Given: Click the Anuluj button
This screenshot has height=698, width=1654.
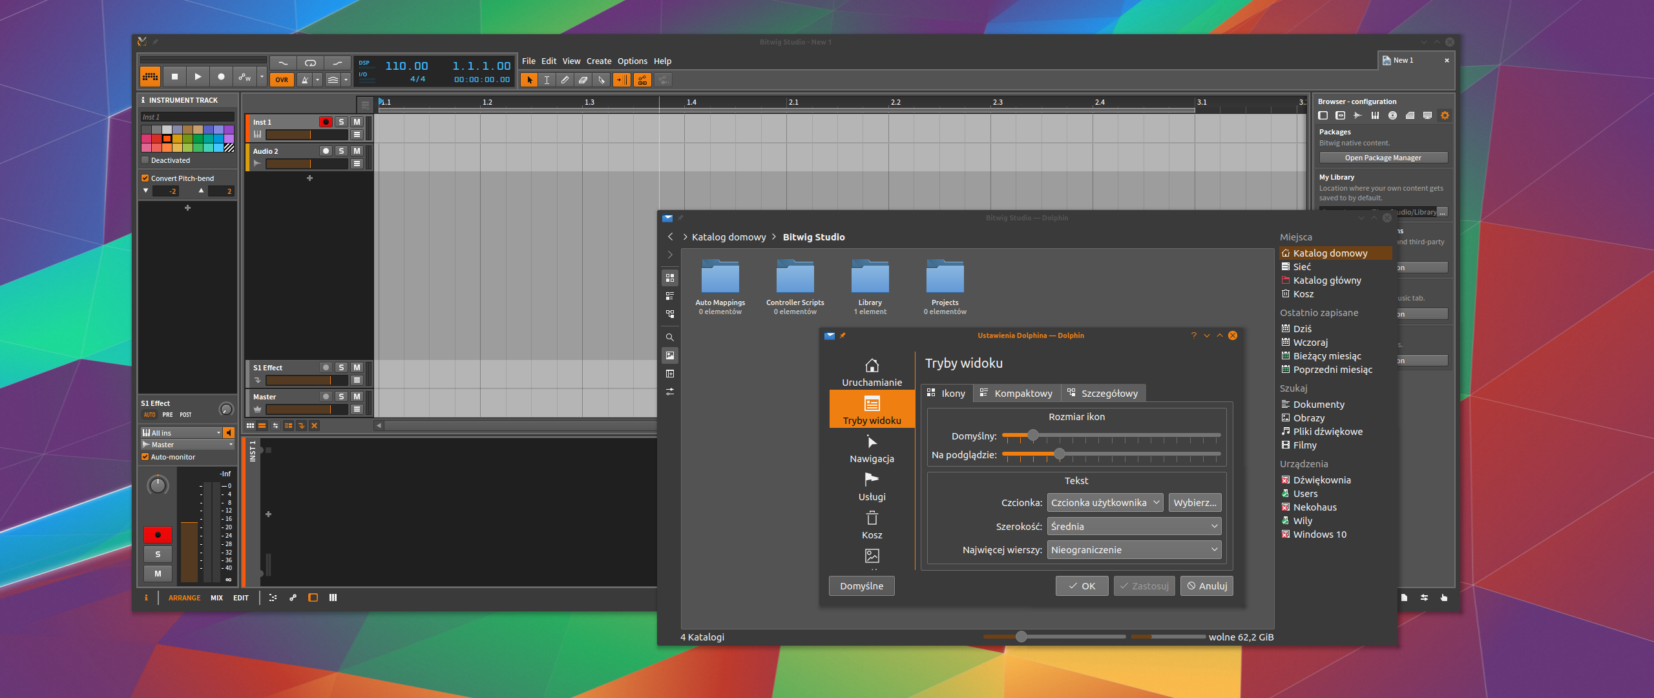Looking at the screenshot, I should tap(1206, 586).
